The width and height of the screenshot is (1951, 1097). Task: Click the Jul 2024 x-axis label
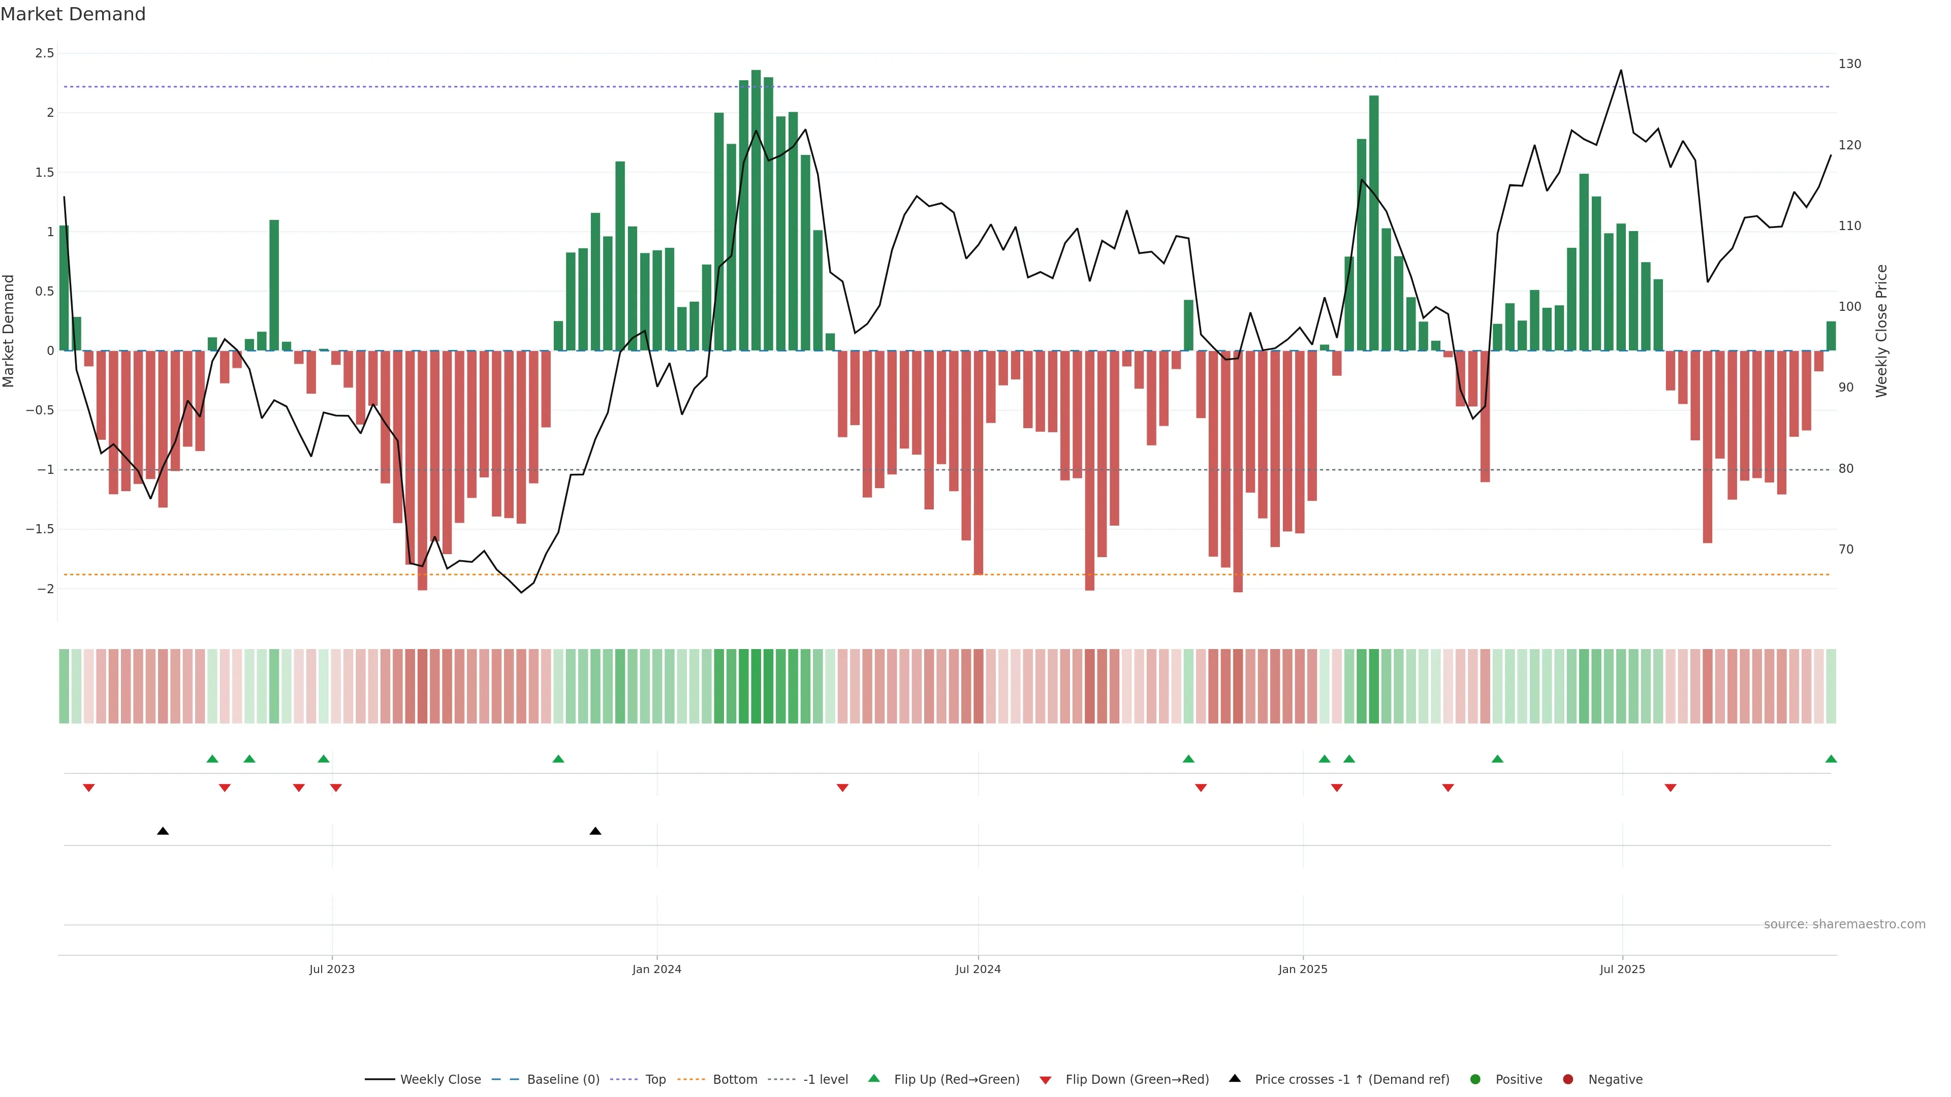(x=978, y=969)
